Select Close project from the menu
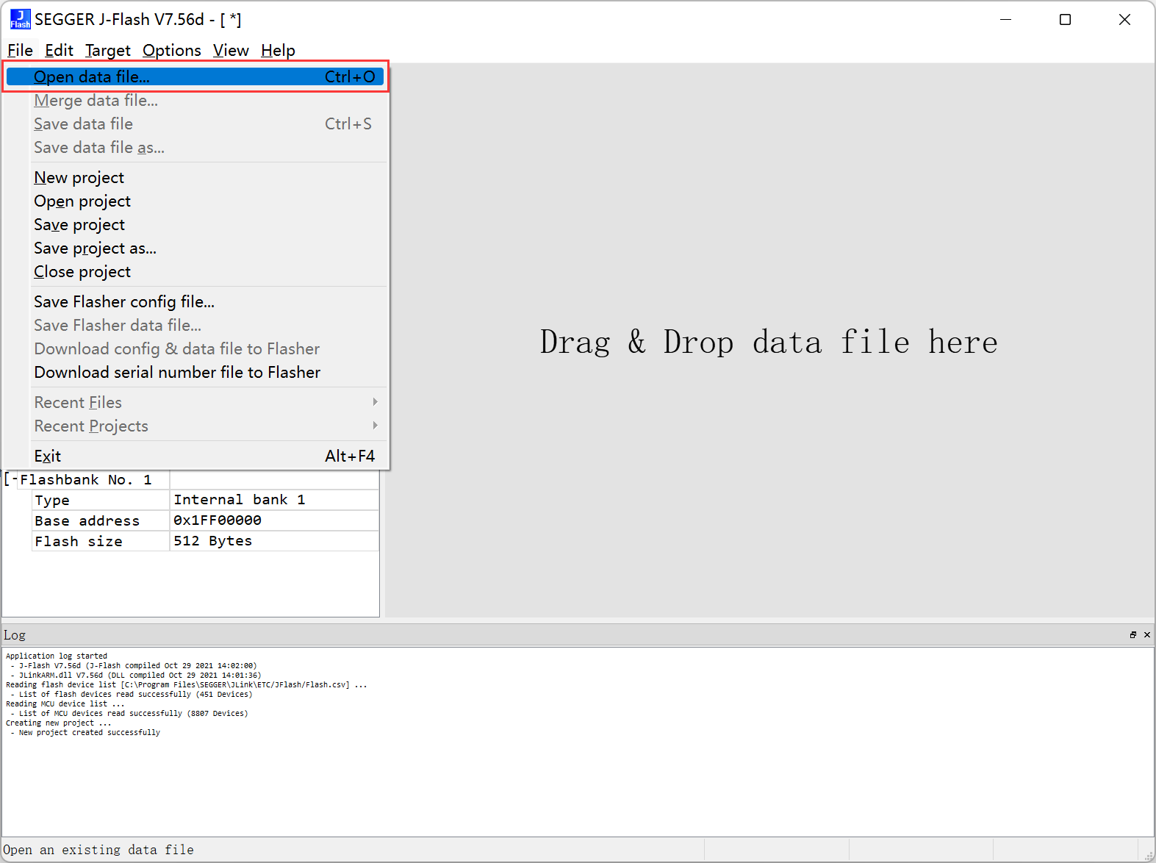Viewport: 1156px width, 863px height. 82,271
